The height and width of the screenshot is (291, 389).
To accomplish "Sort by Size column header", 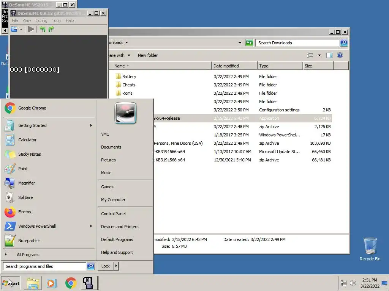I will (318, 66).
